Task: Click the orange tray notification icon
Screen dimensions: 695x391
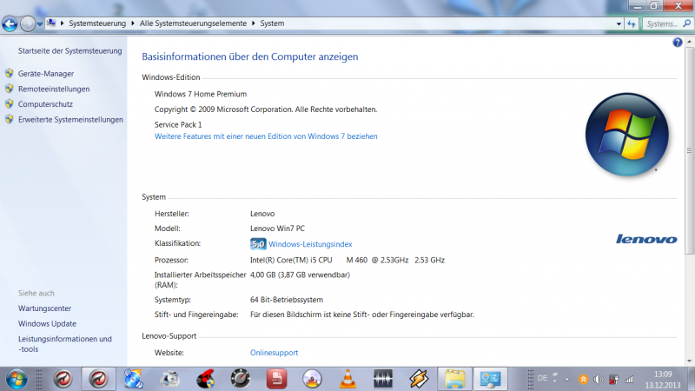Action: point(583,380)
